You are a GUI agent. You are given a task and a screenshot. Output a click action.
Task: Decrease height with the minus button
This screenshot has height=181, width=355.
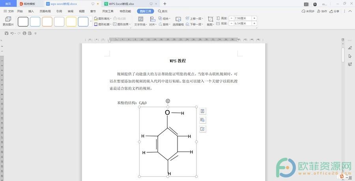click(232, 18)
